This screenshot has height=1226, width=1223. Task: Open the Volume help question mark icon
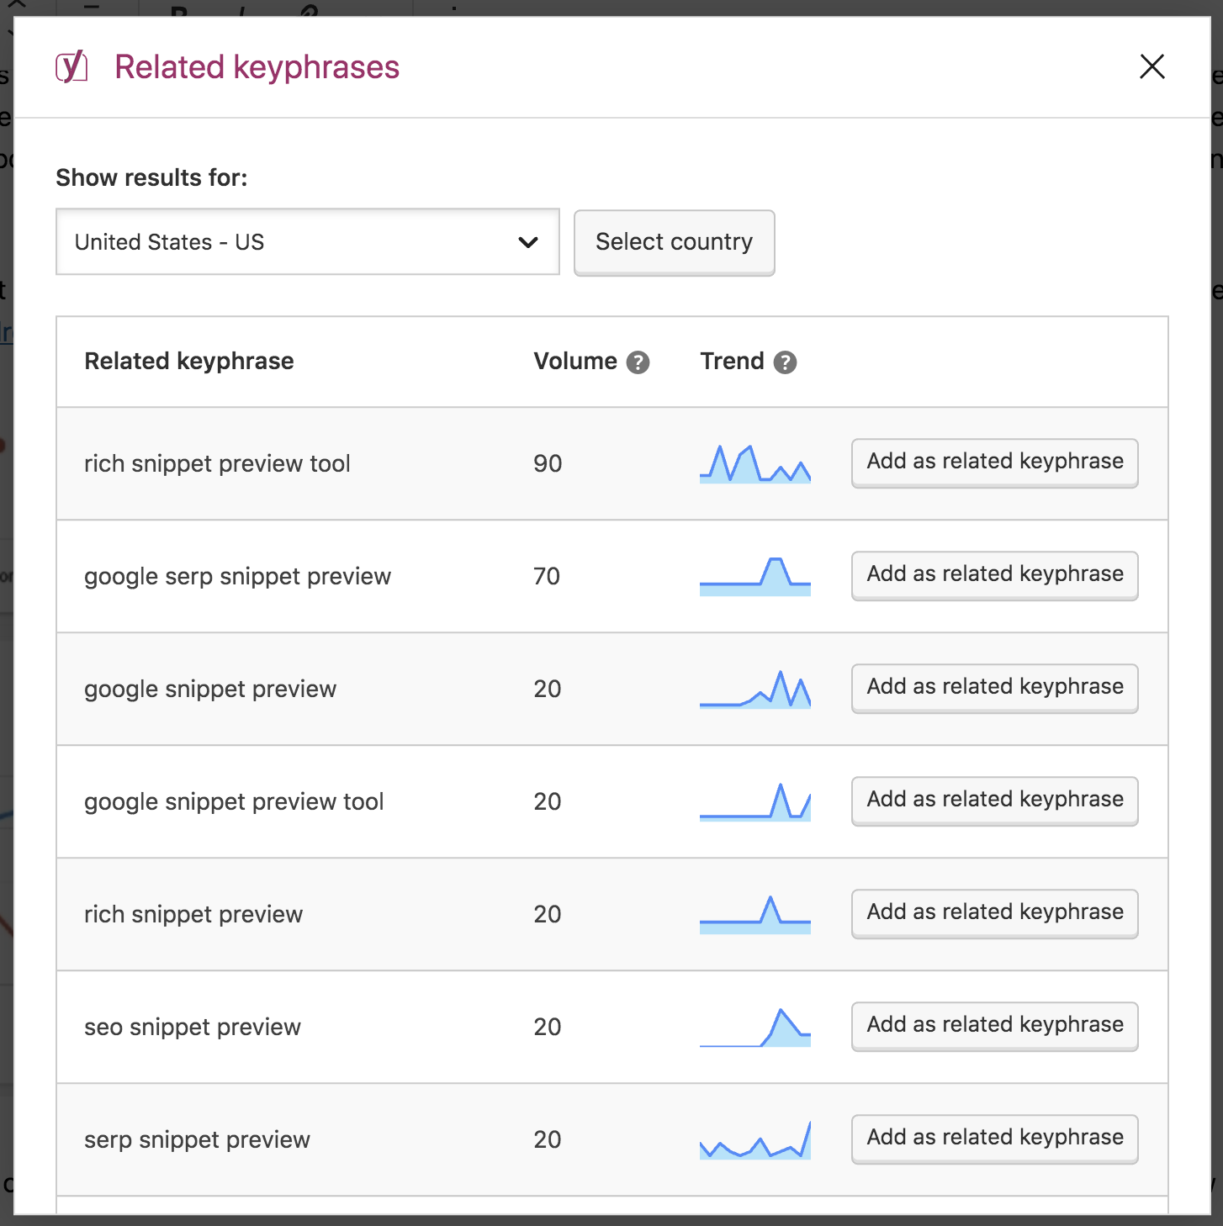click(x=638, y=362)
